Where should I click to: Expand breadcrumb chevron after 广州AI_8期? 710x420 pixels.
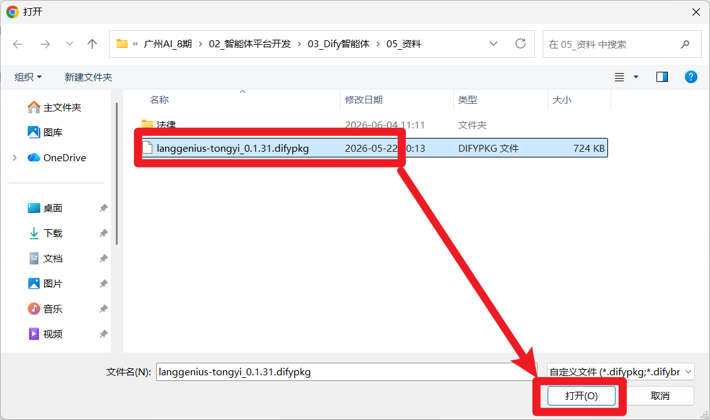(200, 44)
